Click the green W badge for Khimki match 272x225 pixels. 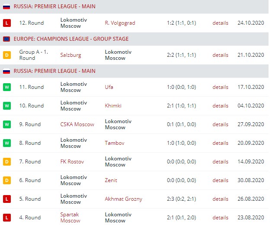6,106
